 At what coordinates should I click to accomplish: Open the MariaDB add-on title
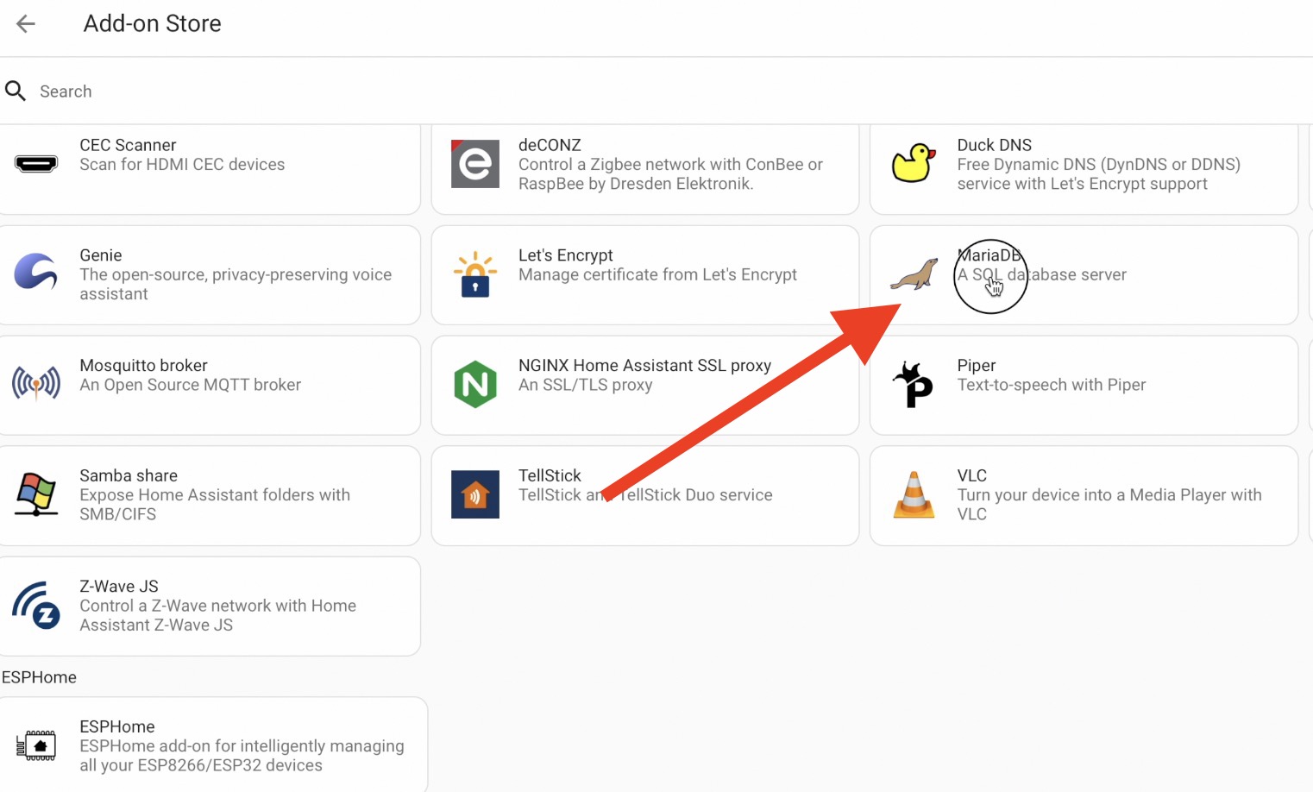(x=989, y=255)
